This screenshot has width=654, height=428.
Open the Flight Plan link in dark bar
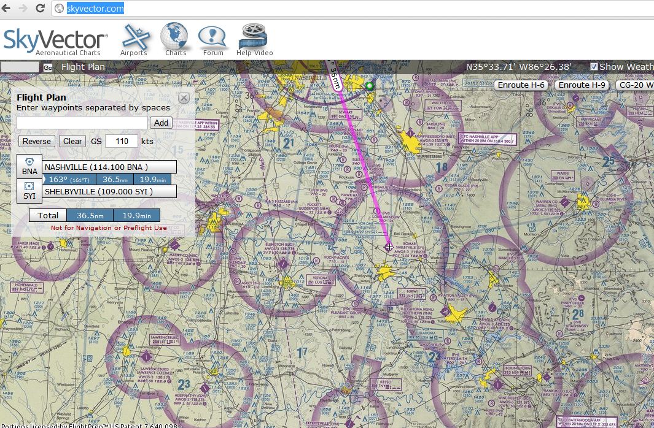[83, 67]
